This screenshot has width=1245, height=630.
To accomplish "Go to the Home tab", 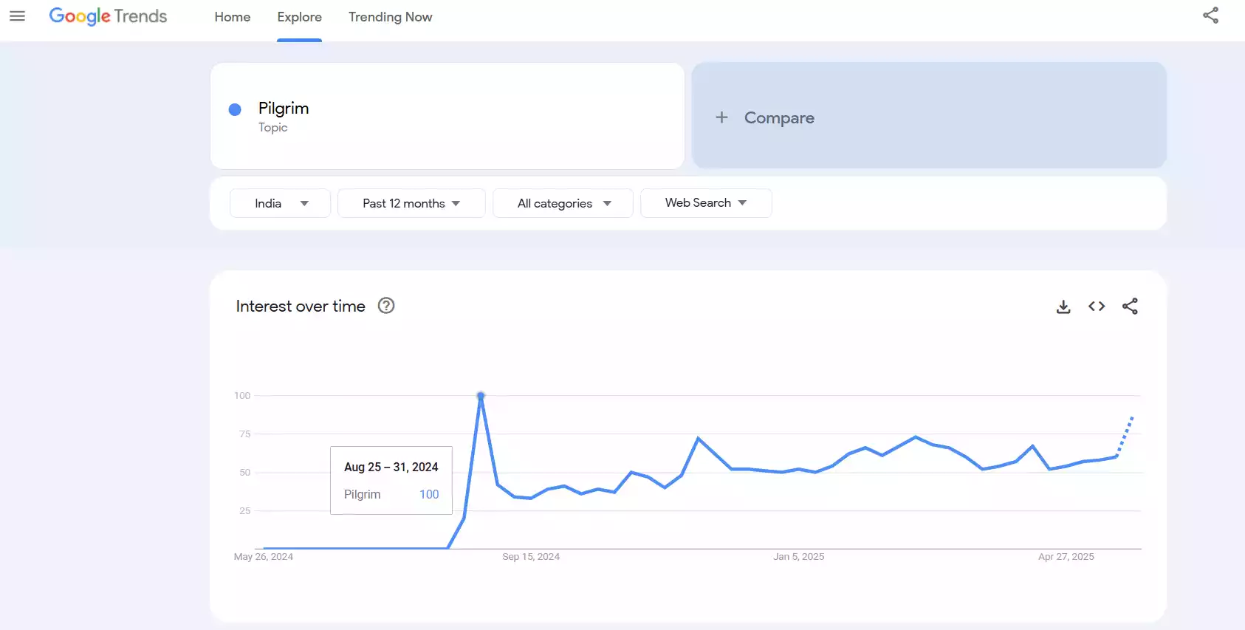I will pyautogui.click(x=232, y=17).
